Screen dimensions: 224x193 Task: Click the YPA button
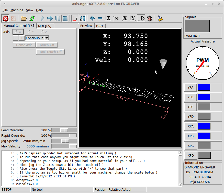pyautogui.click(x=191, y=88)
